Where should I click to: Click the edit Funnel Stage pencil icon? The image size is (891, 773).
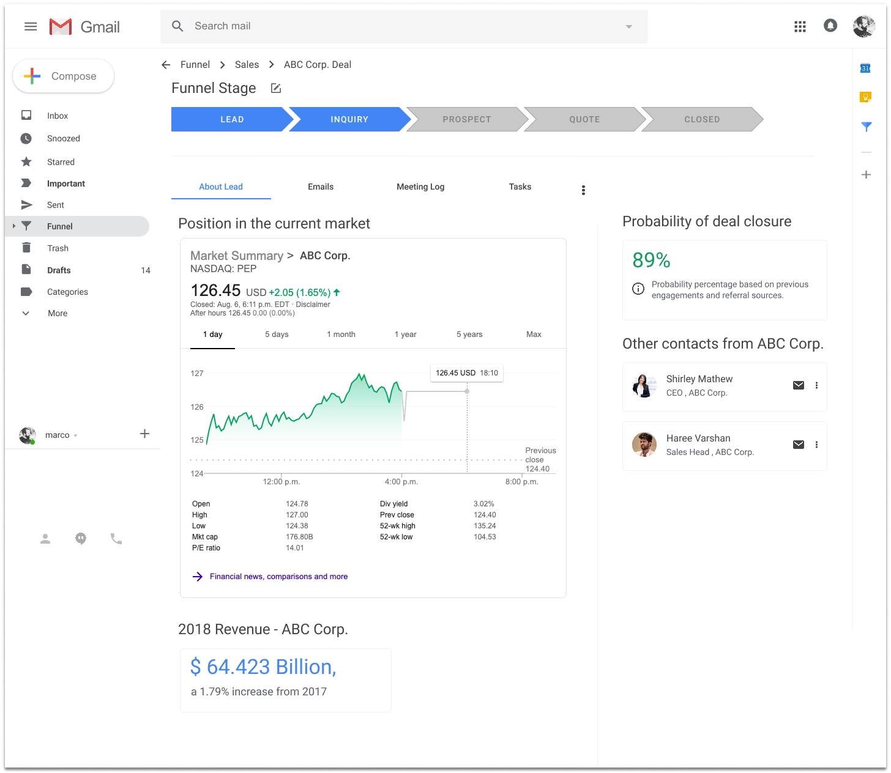276,89
